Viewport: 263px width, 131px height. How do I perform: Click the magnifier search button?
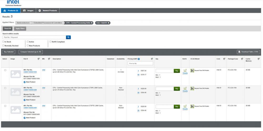tap(68, 37)
